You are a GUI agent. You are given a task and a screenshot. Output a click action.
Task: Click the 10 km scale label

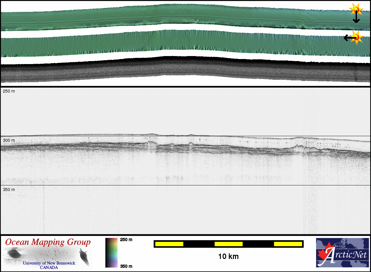pos(228,256)
